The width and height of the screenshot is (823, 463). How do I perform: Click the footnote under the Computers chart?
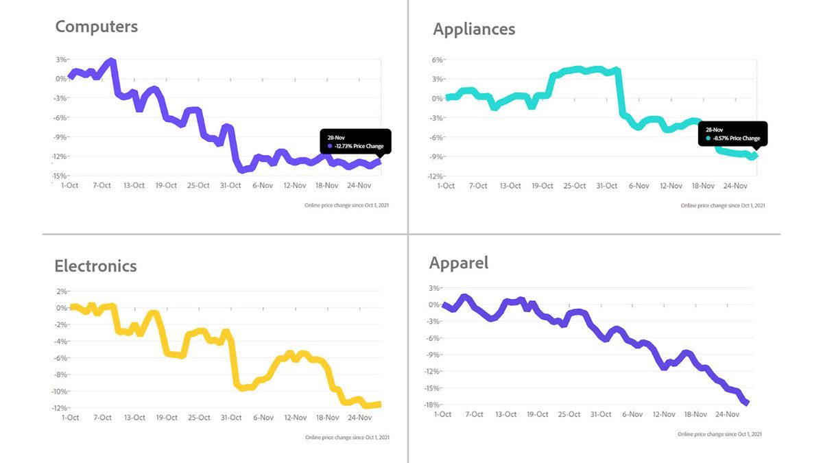(x=347, y=205)
